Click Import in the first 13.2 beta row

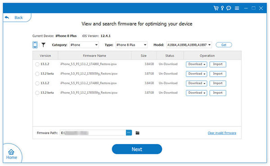coord(218,74)
